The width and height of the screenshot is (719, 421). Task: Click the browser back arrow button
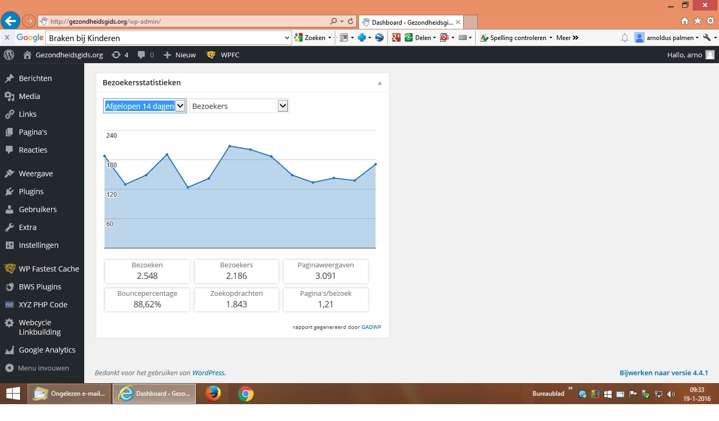click(x=10, y=21)
